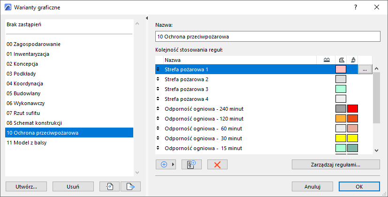The image size is (388, 197).
Task: Open the Strefa pożarowa 1 options button
Action: pos(365,69)
